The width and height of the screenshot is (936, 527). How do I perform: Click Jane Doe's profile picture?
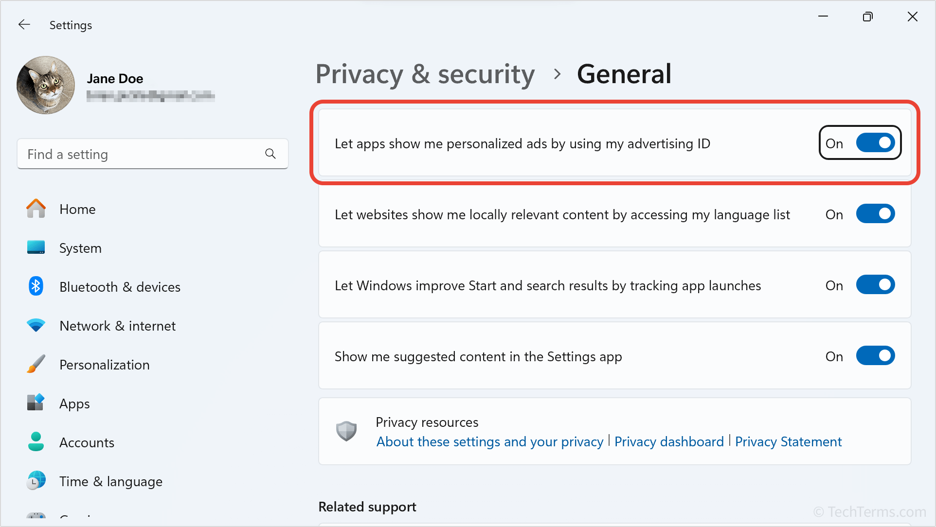pyautogui.click(x=46, y=85)
